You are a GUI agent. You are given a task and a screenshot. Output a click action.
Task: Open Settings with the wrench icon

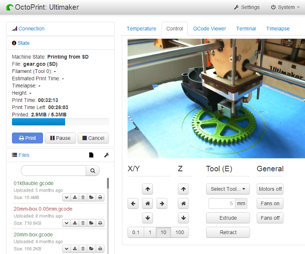pos(247,7)
